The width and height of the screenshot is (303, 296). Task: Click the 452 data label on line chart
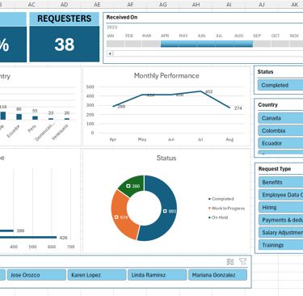[x=209, y=91]
